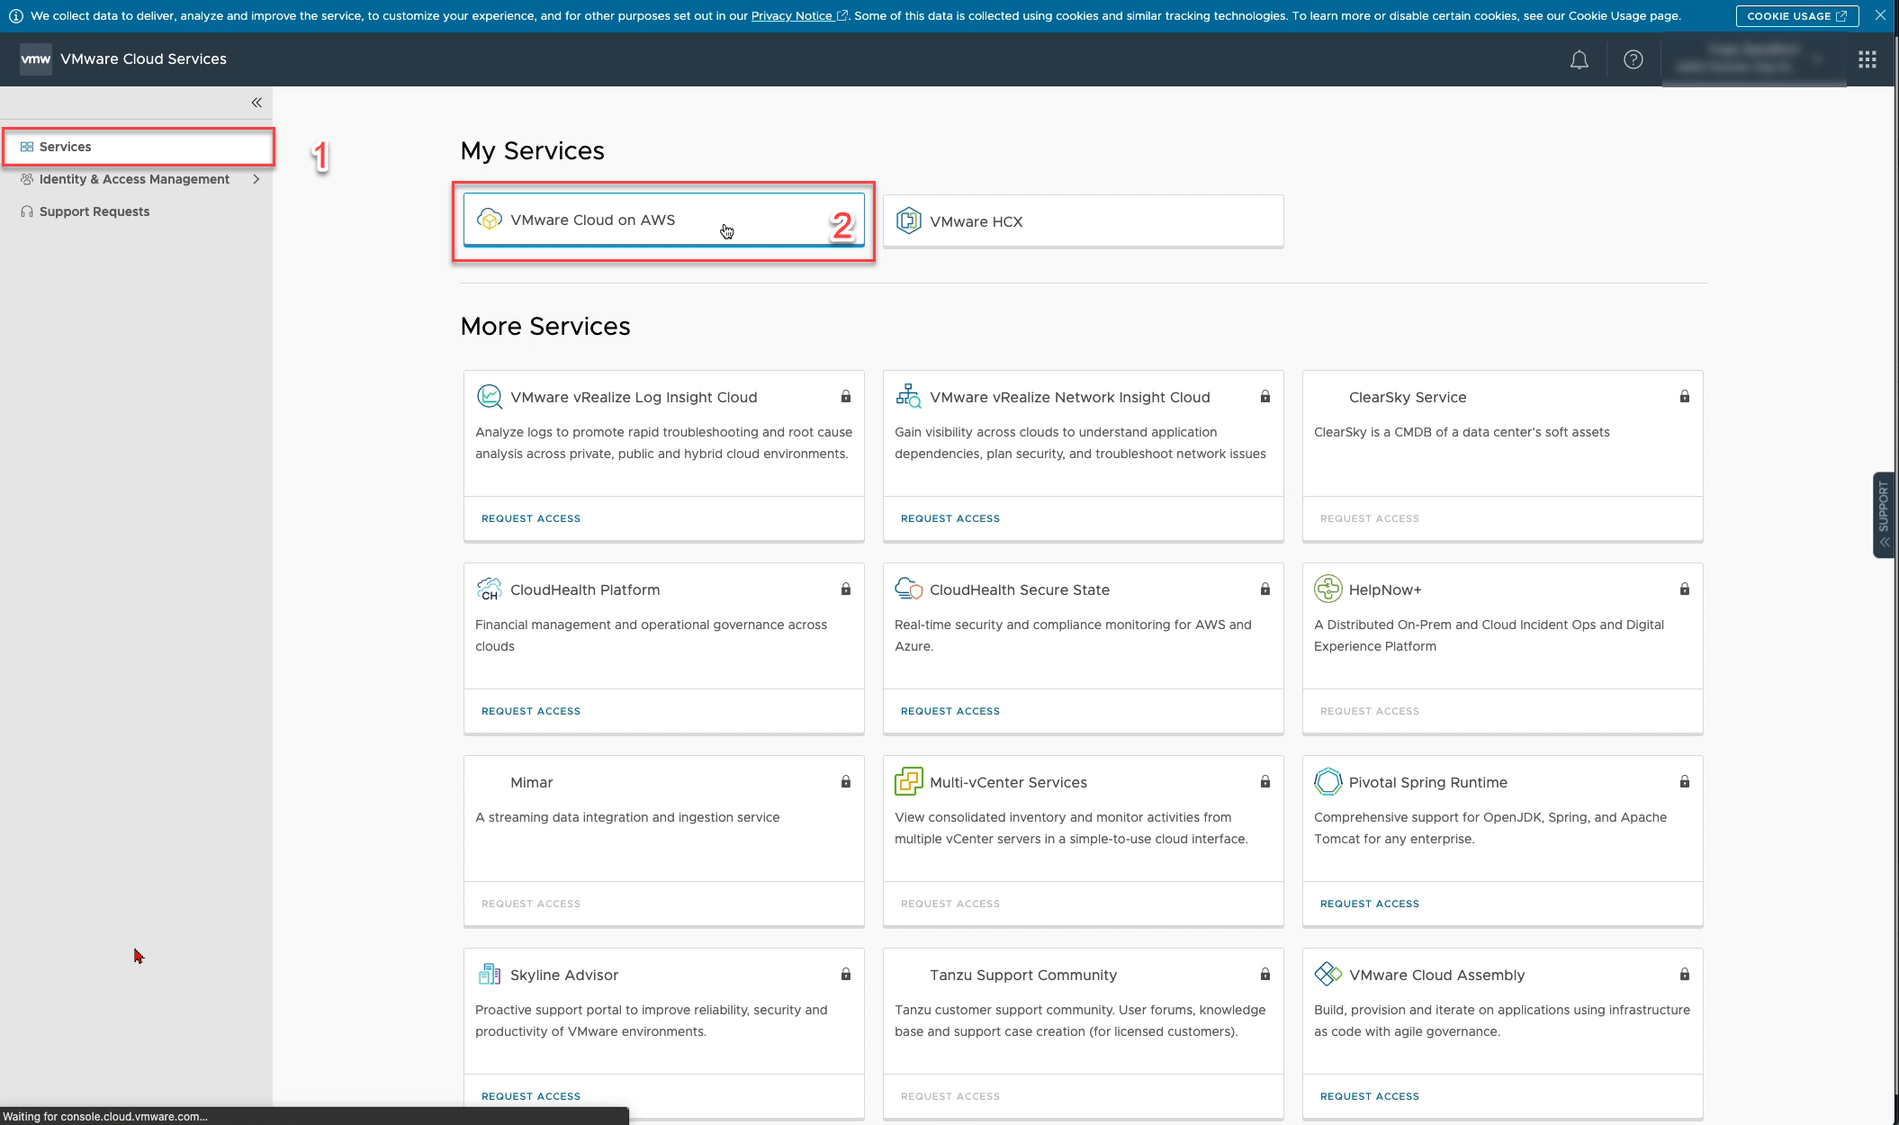Screen dimensions: 1899x1125
Task: Click the CloudHealth Platform CH icon
Action: point(489,589)
